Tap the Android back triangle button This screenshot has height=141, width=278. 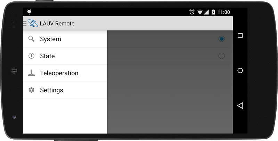click(240, 105)
